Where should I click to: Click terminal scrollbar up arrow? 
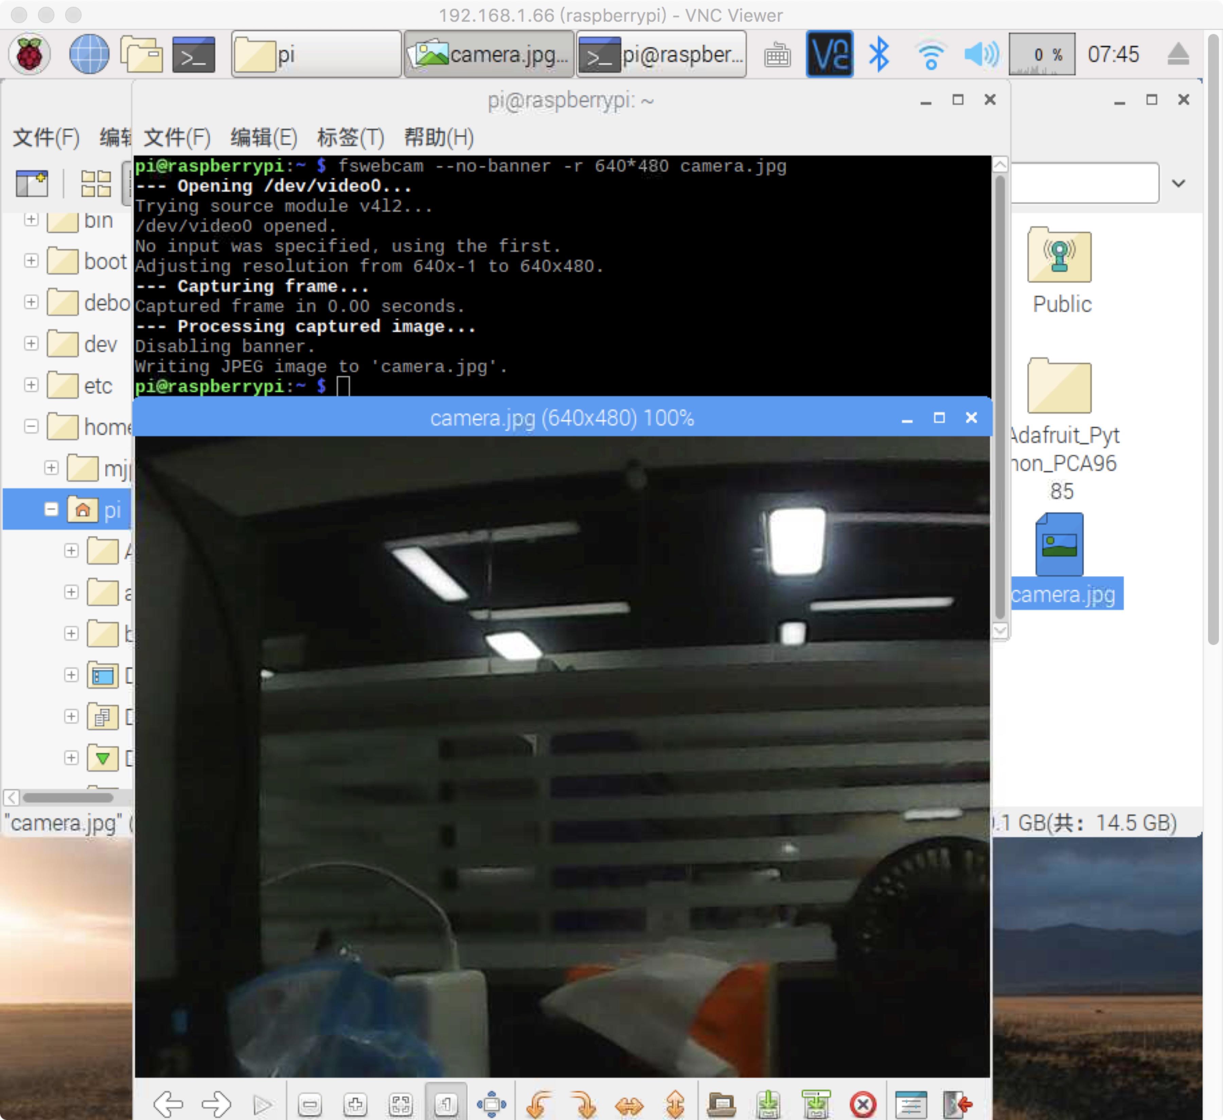point(1000,164)
